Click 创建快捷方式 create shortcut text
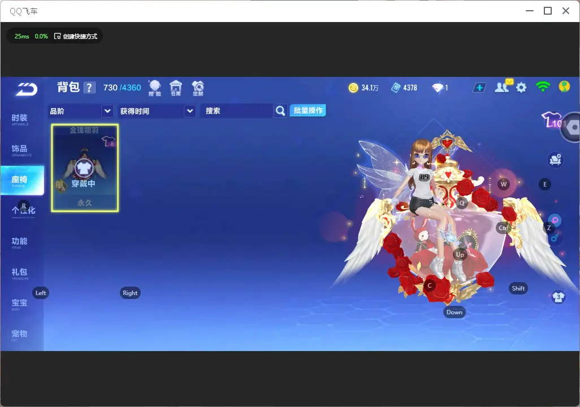580x407 pixels. [x=80, y=36]
